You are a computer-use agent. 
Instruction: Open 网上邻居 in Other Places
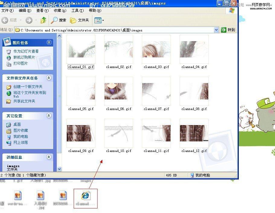(21, 142)
